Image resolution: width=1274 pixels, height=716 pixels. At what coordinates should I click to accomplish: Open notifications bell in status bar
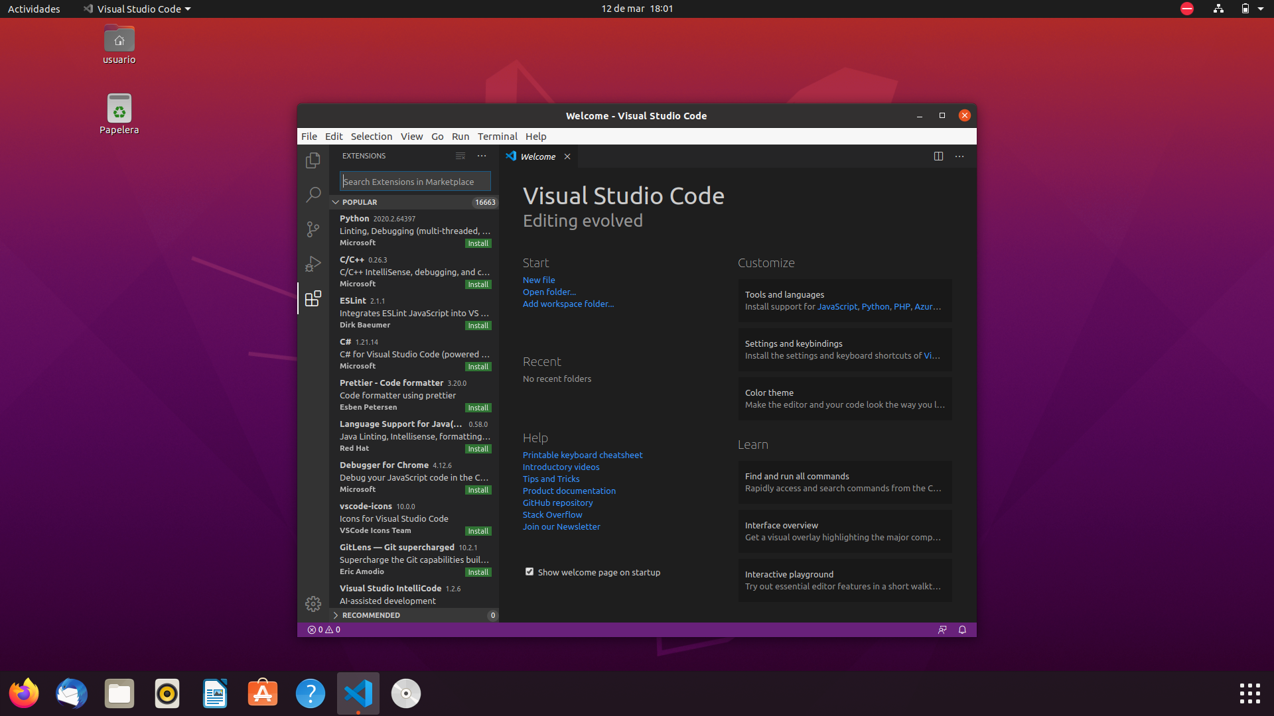pos(962,630)
